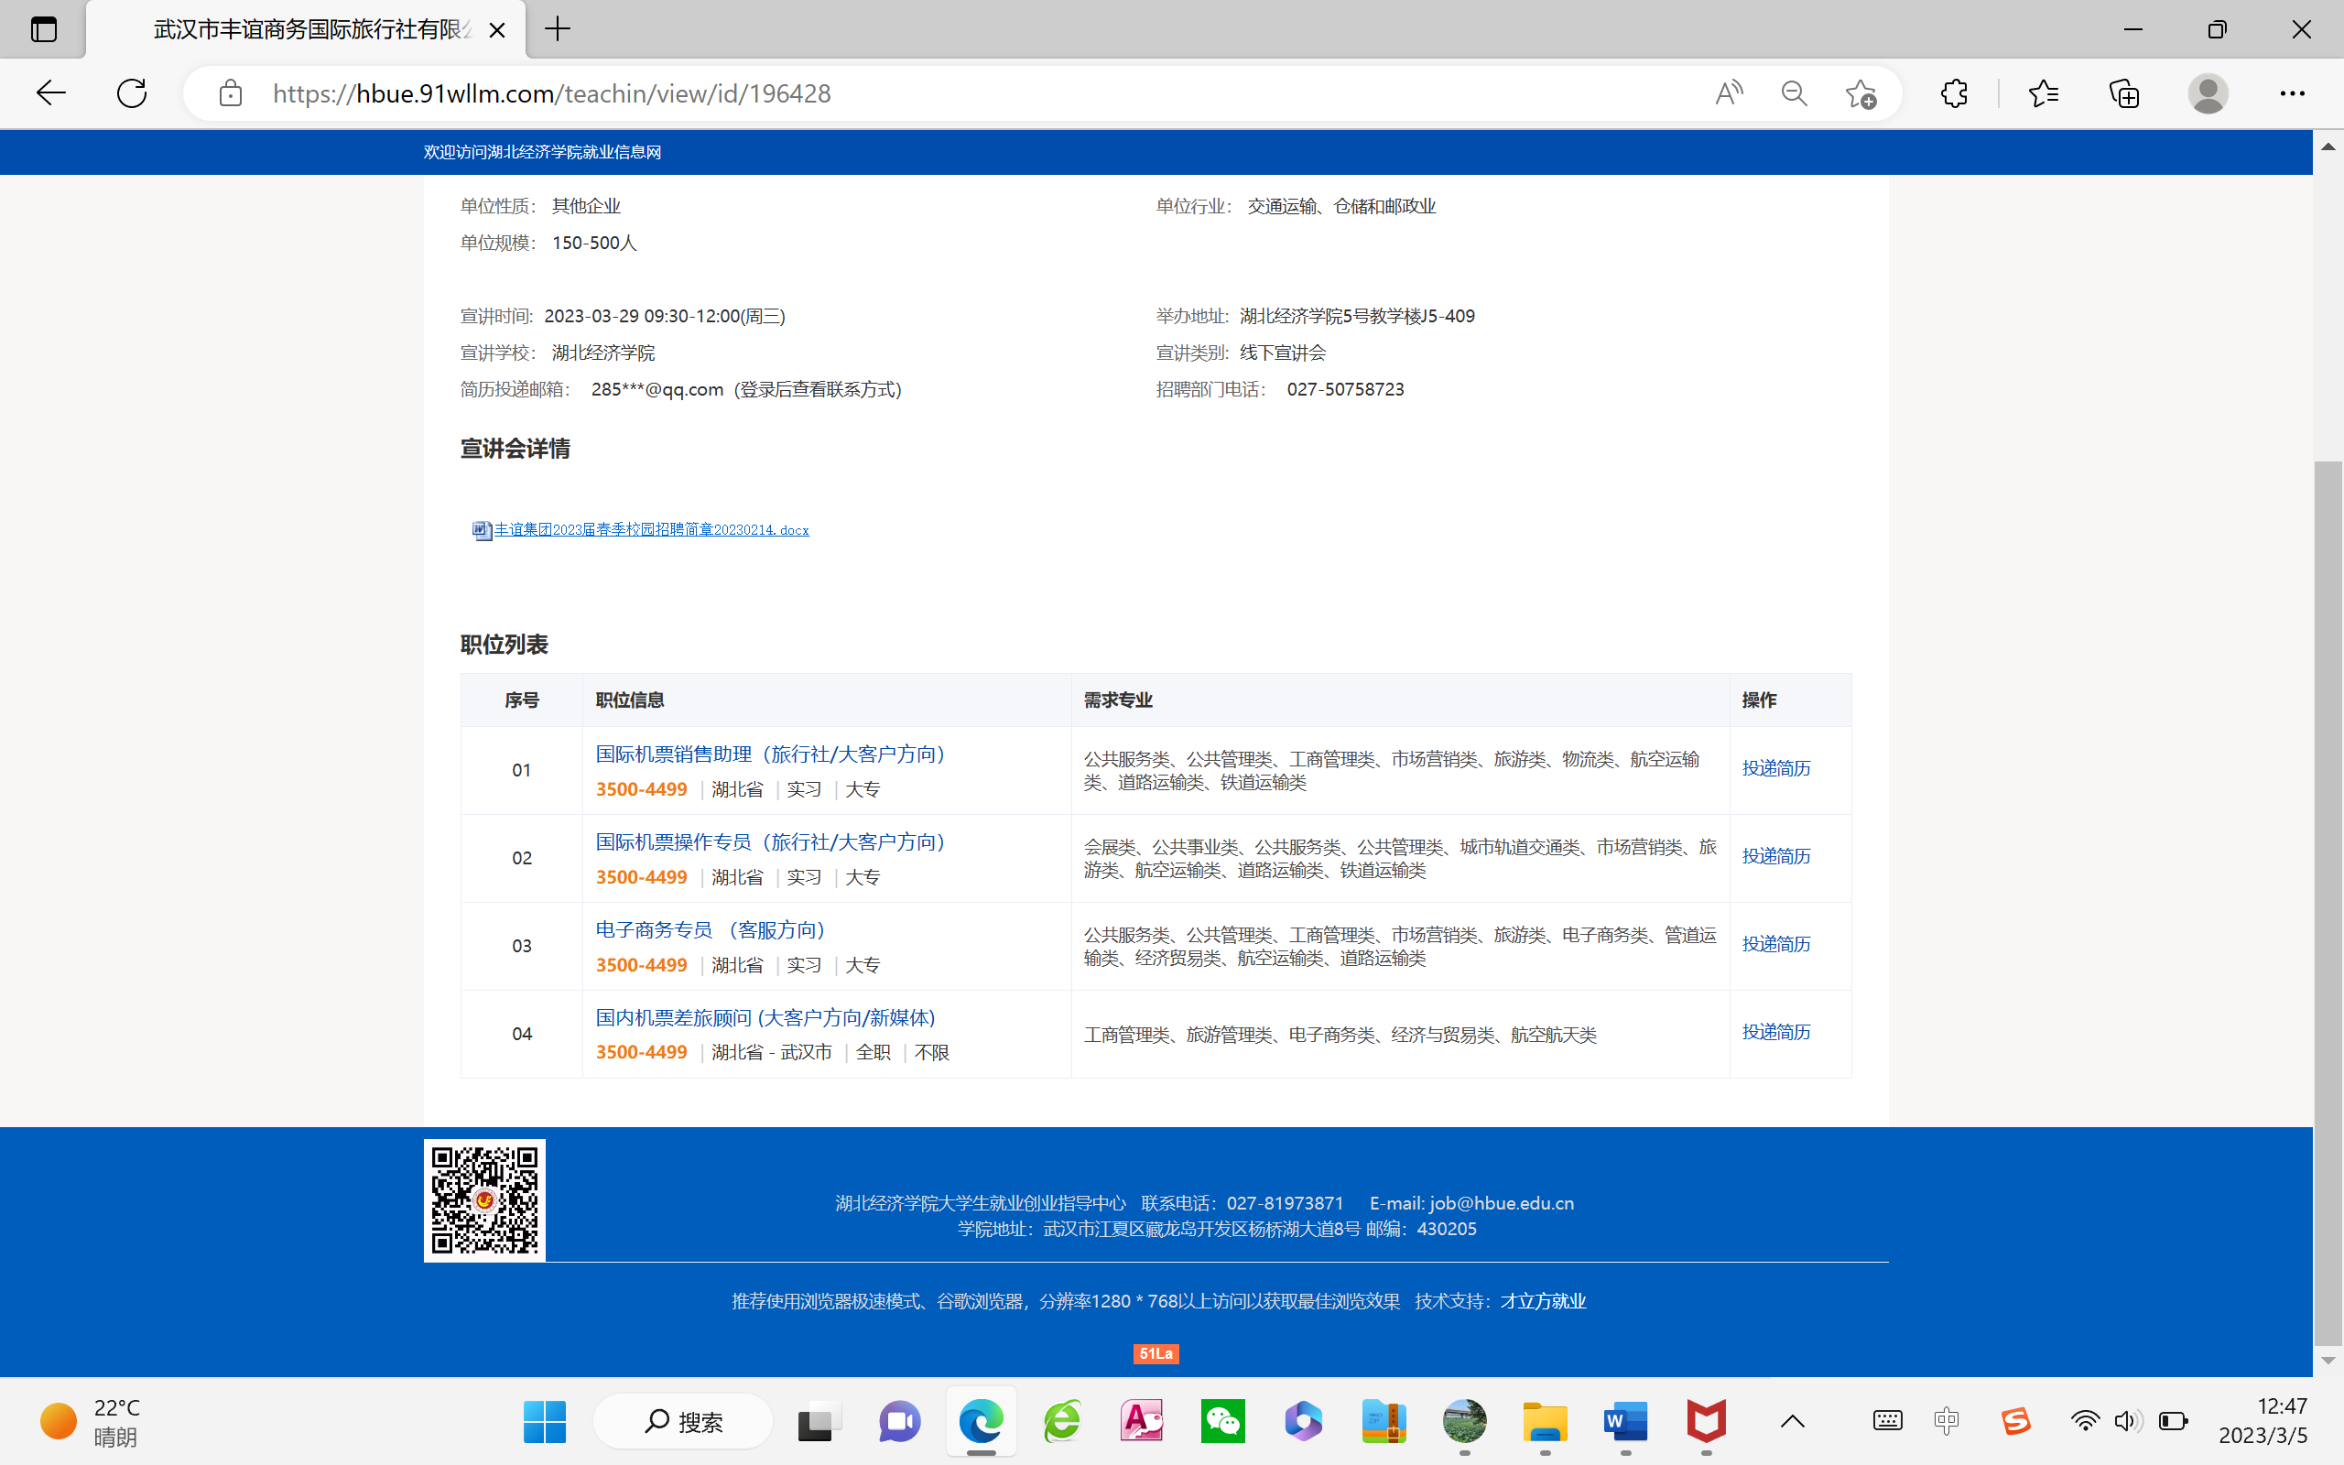Go back using the back arrow

click(x=50, y=93)
